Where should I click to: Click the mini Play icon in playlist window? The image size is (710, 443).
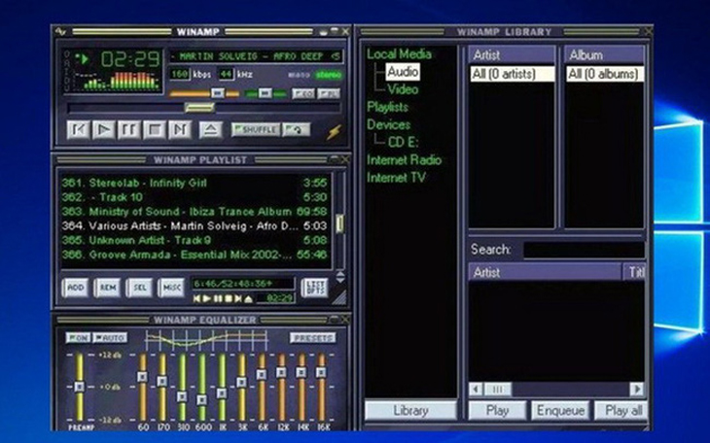click(207, 298)
